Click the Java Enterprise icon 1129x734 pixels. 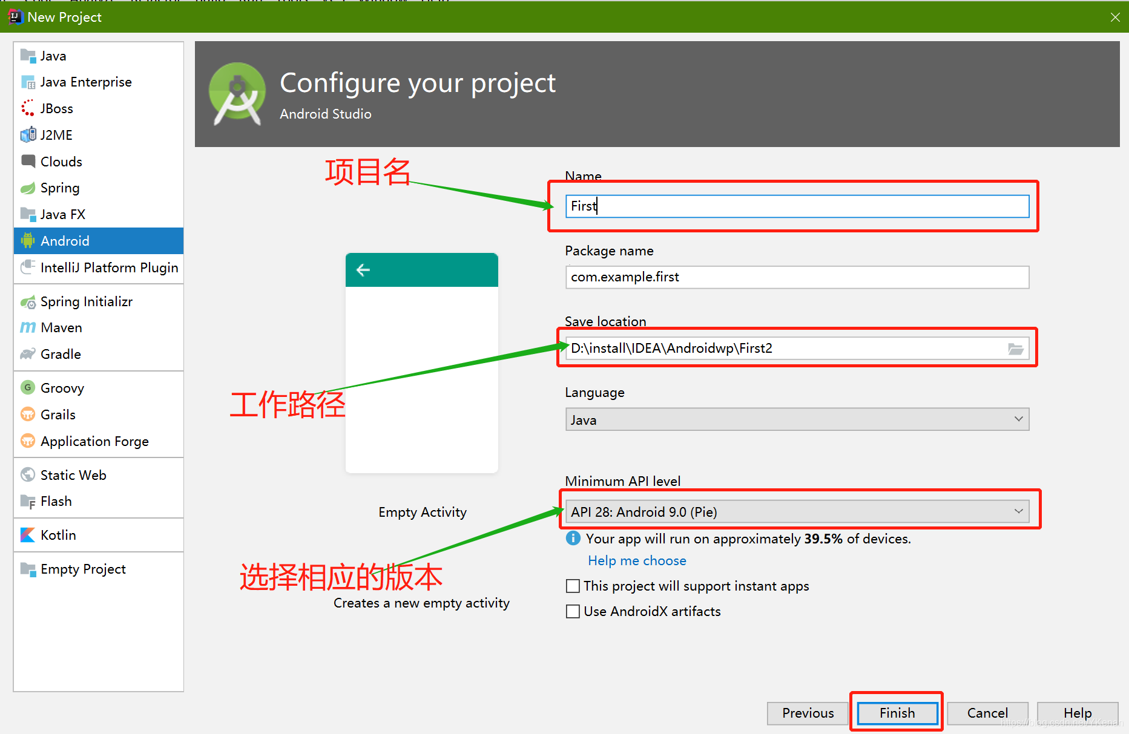28,82
